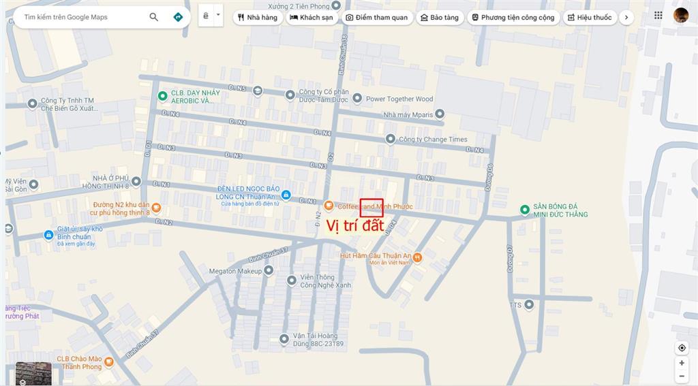The image size is (698, 386).
Task: Click the Coffee and Minh Phước marker
Action: [329, 206]
